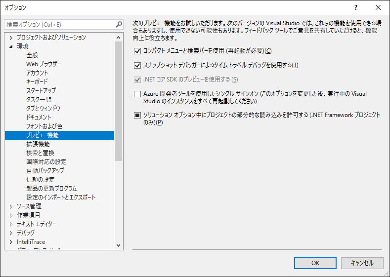Select 全般 under 環境
The width and height of the screenshot is (390, 277).
pos(32,55)
